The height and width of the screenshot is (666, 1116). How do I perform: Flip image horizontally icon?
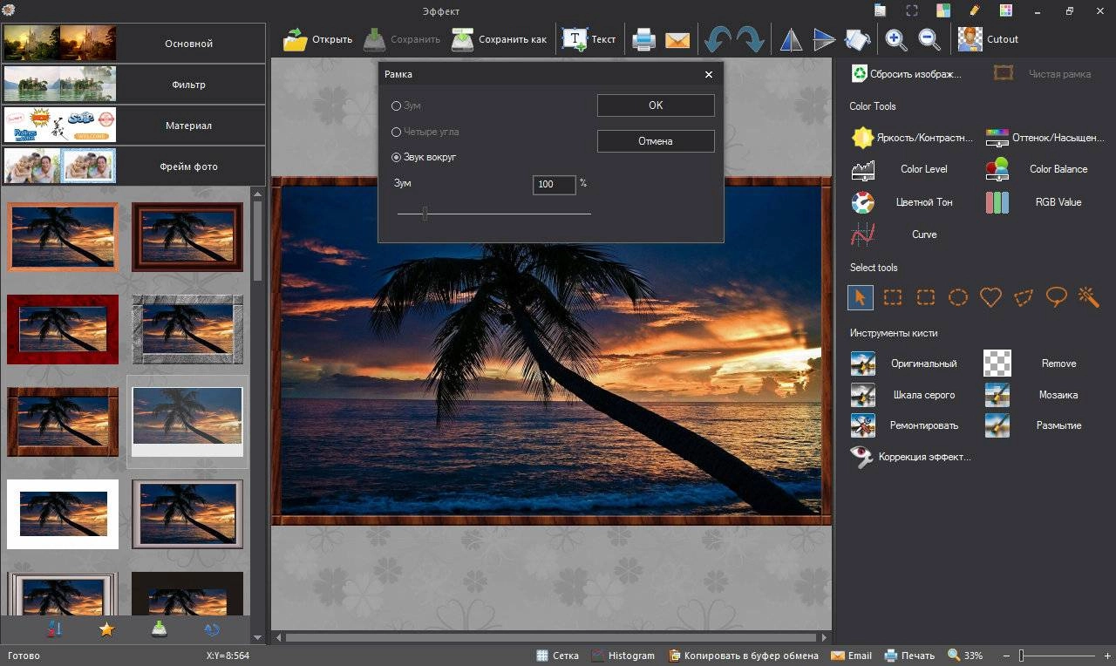tap(790, 39)
